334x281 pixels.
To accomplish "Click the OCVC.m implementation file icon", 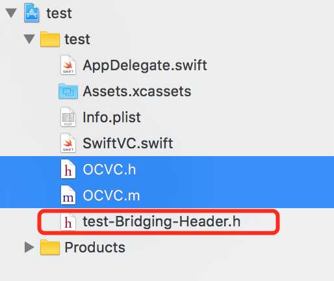I will [x=68, y=195].
